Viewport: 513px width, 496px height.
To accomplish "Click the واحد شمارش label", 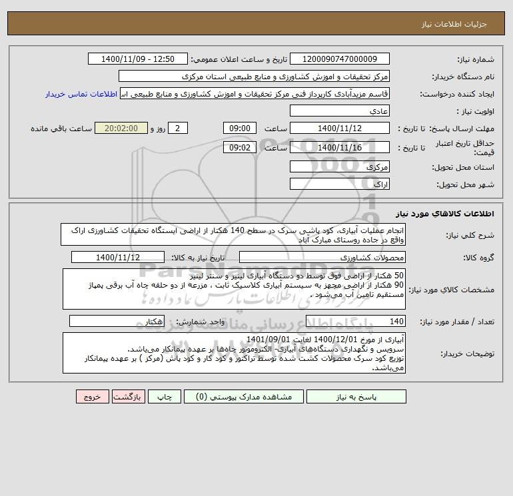I will [x=201, y=322].
